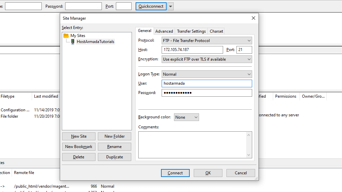
Task: Click the User field with hostarmada
Action: tap(207, 83)
